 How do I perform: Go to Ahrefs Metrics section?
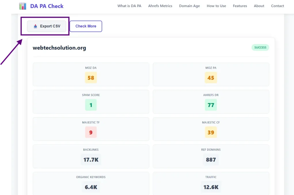point(160,6)
